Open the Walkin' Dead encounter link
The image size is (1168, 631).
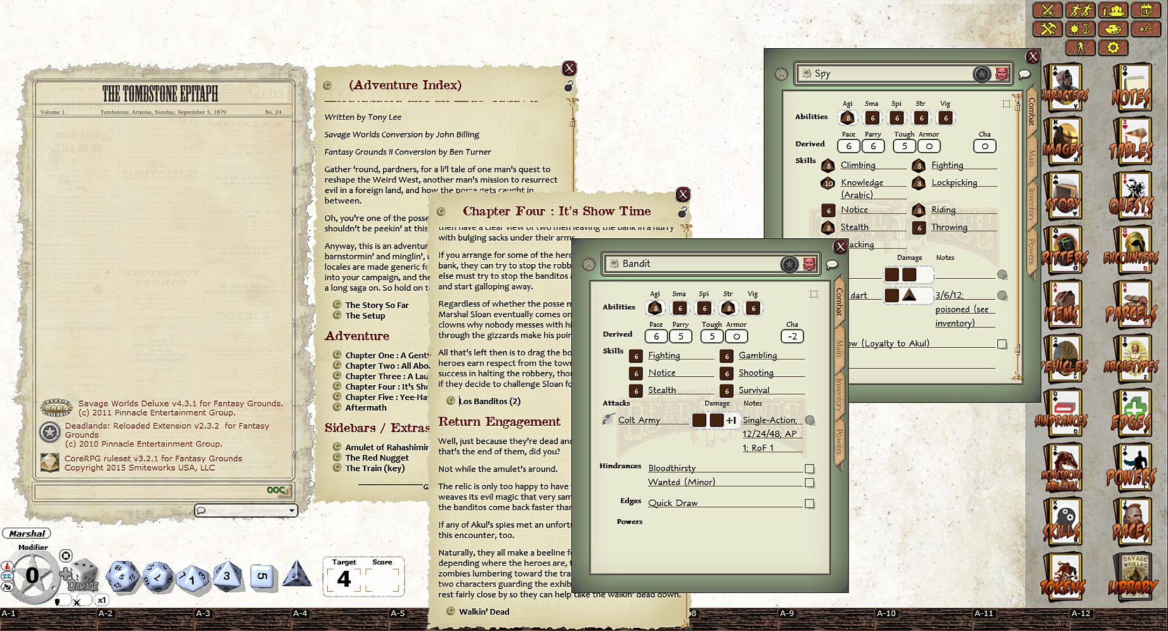click(x=484, y=611)
